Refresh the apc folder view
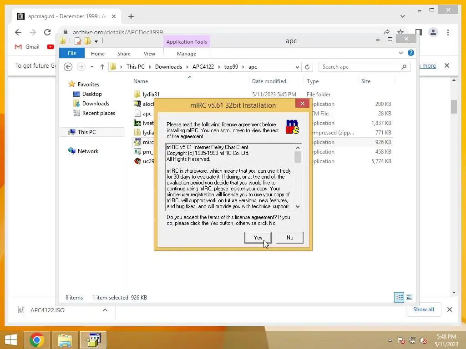The width and height of the screenshot is (466, 349). tap(307, 67)
